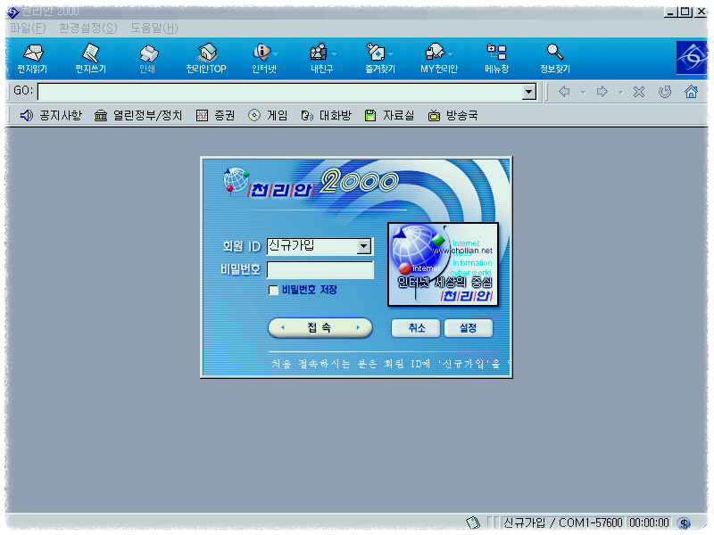714x535 pixels.
Task: Click the forward arrow navigation icon
Action: 602,92
